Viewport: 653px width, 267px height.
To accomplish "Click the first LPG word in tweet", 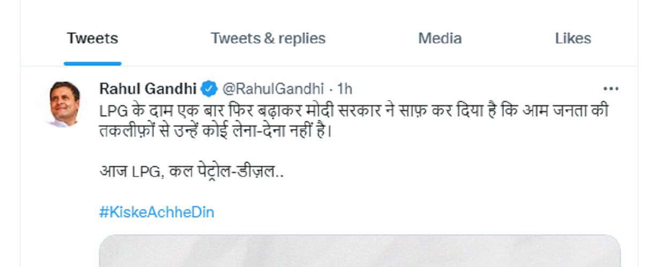I will click(111, 111).
